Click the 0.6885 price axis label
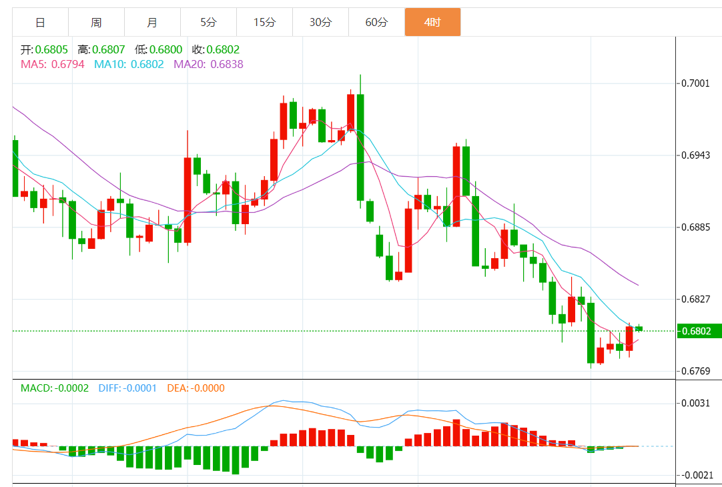The width and height of the screenshot is (722, 487). (695, 227)
